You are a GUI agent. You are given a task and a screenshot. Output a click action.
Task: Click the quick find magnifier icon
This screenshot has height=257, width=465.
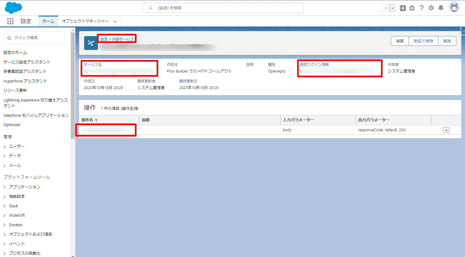click(x=9, y=38)
